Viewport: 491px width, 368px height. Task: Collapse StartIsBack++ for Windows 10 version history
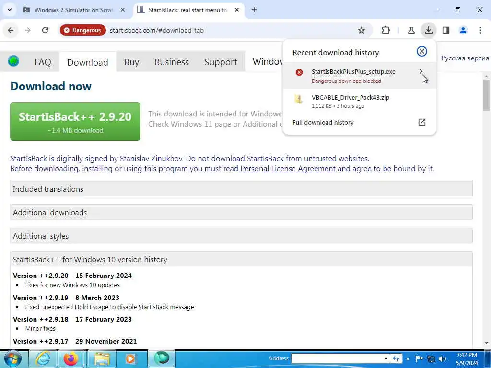point(241,259)
